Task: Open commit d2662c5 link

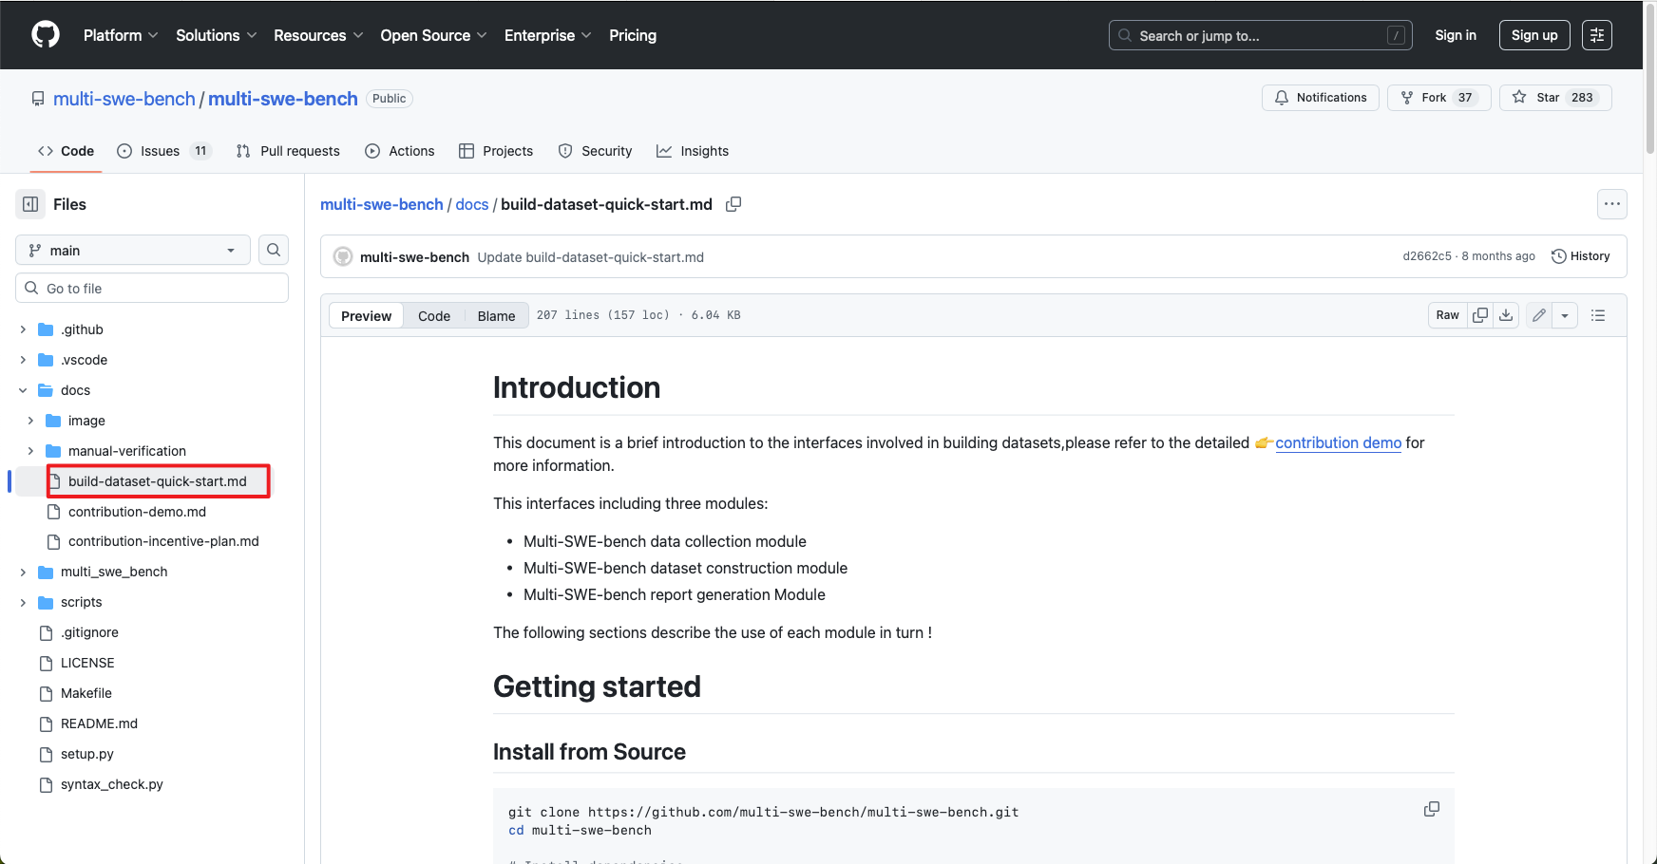Action: pos(1427,256)
